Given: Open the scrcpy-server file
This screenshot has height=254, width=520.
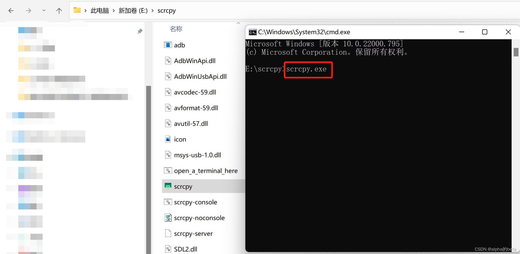Looking at the screenshot, I should coord(194,233).
